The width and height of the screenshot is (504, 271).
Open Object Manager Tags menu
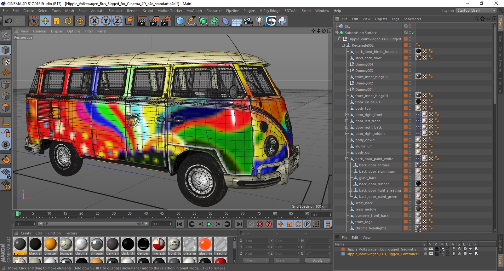point(395,19)
